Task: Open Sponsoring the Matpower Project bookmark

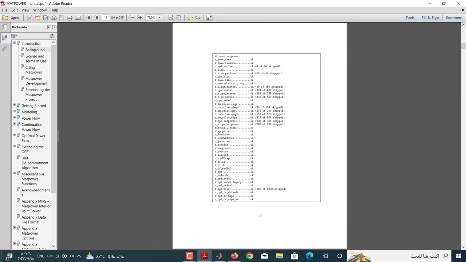Action: pos(37,95)
